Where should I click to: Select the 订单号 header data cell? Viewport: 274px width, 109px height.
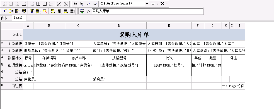point(57,44)
